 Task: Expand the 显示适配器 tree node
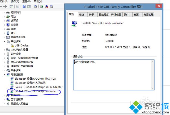pos(5,100)
